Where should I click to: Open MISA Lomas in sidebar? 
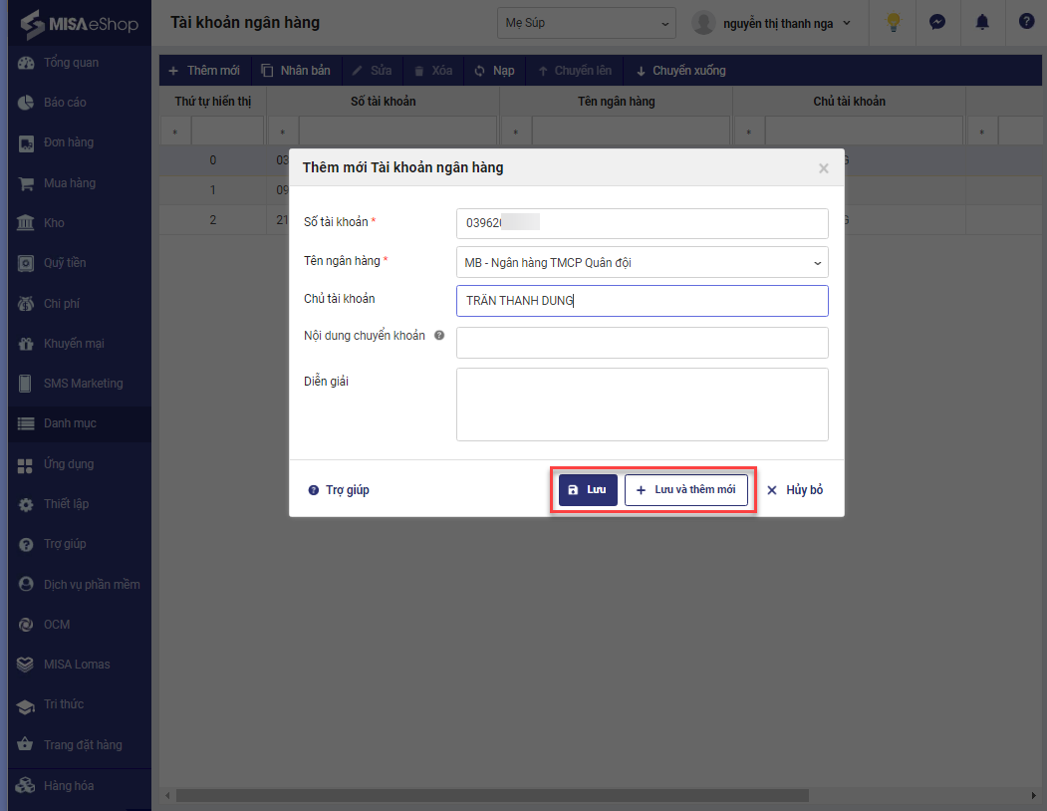(x=80, y=665)
